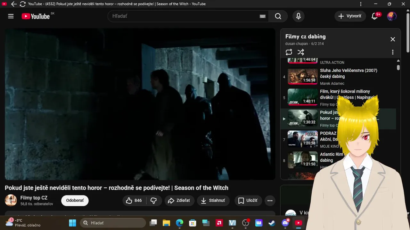Click the playlist scrollbar thumb
Image resolution: width=410 pixels, height=230 pixels.
click(398, 67)
